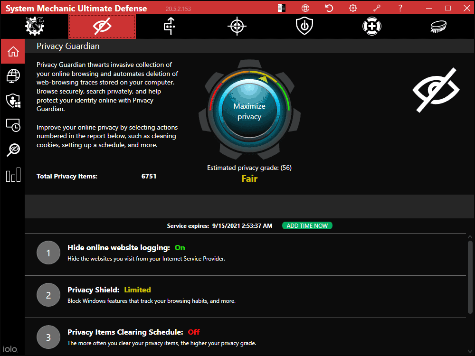Open settings via the gear icon
This screenshot has width=475, height=356.
352,8
